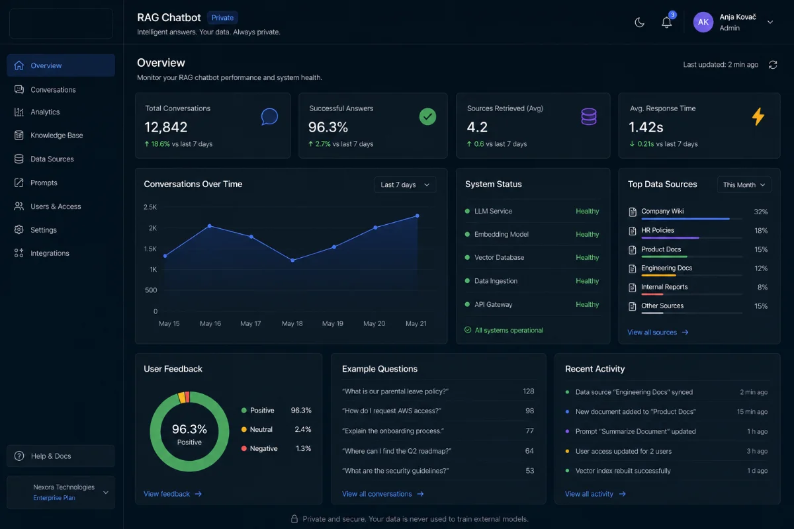
Task: Click the Settings gear icon in sidebar
Action: 19,230
